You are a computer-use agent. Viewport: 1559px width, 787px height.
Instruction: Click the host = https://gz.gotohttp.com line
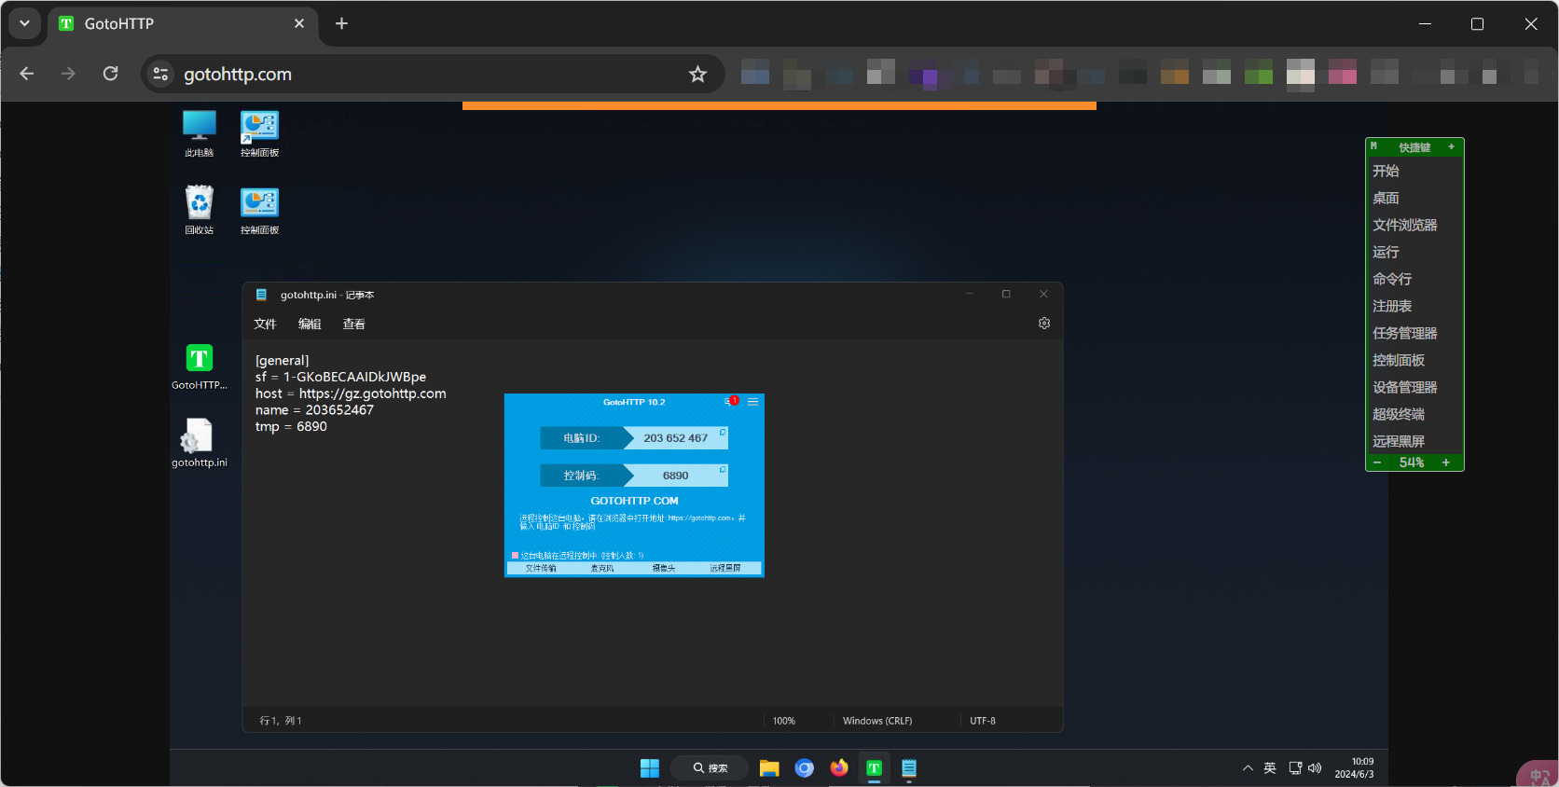coord(351,393)
